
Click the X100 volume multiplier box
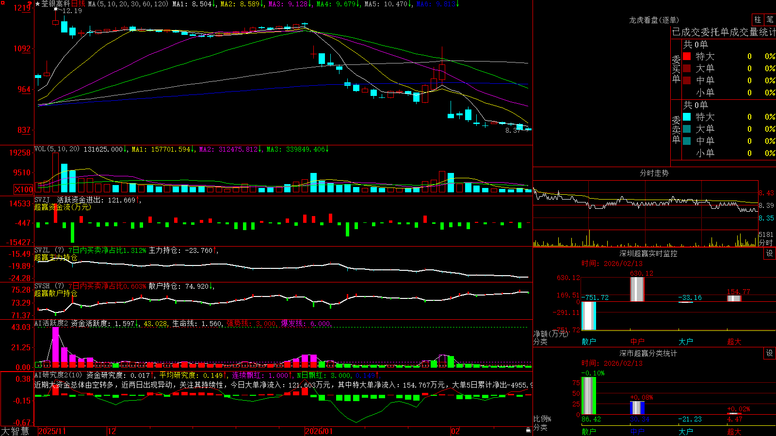click(24, 189)
